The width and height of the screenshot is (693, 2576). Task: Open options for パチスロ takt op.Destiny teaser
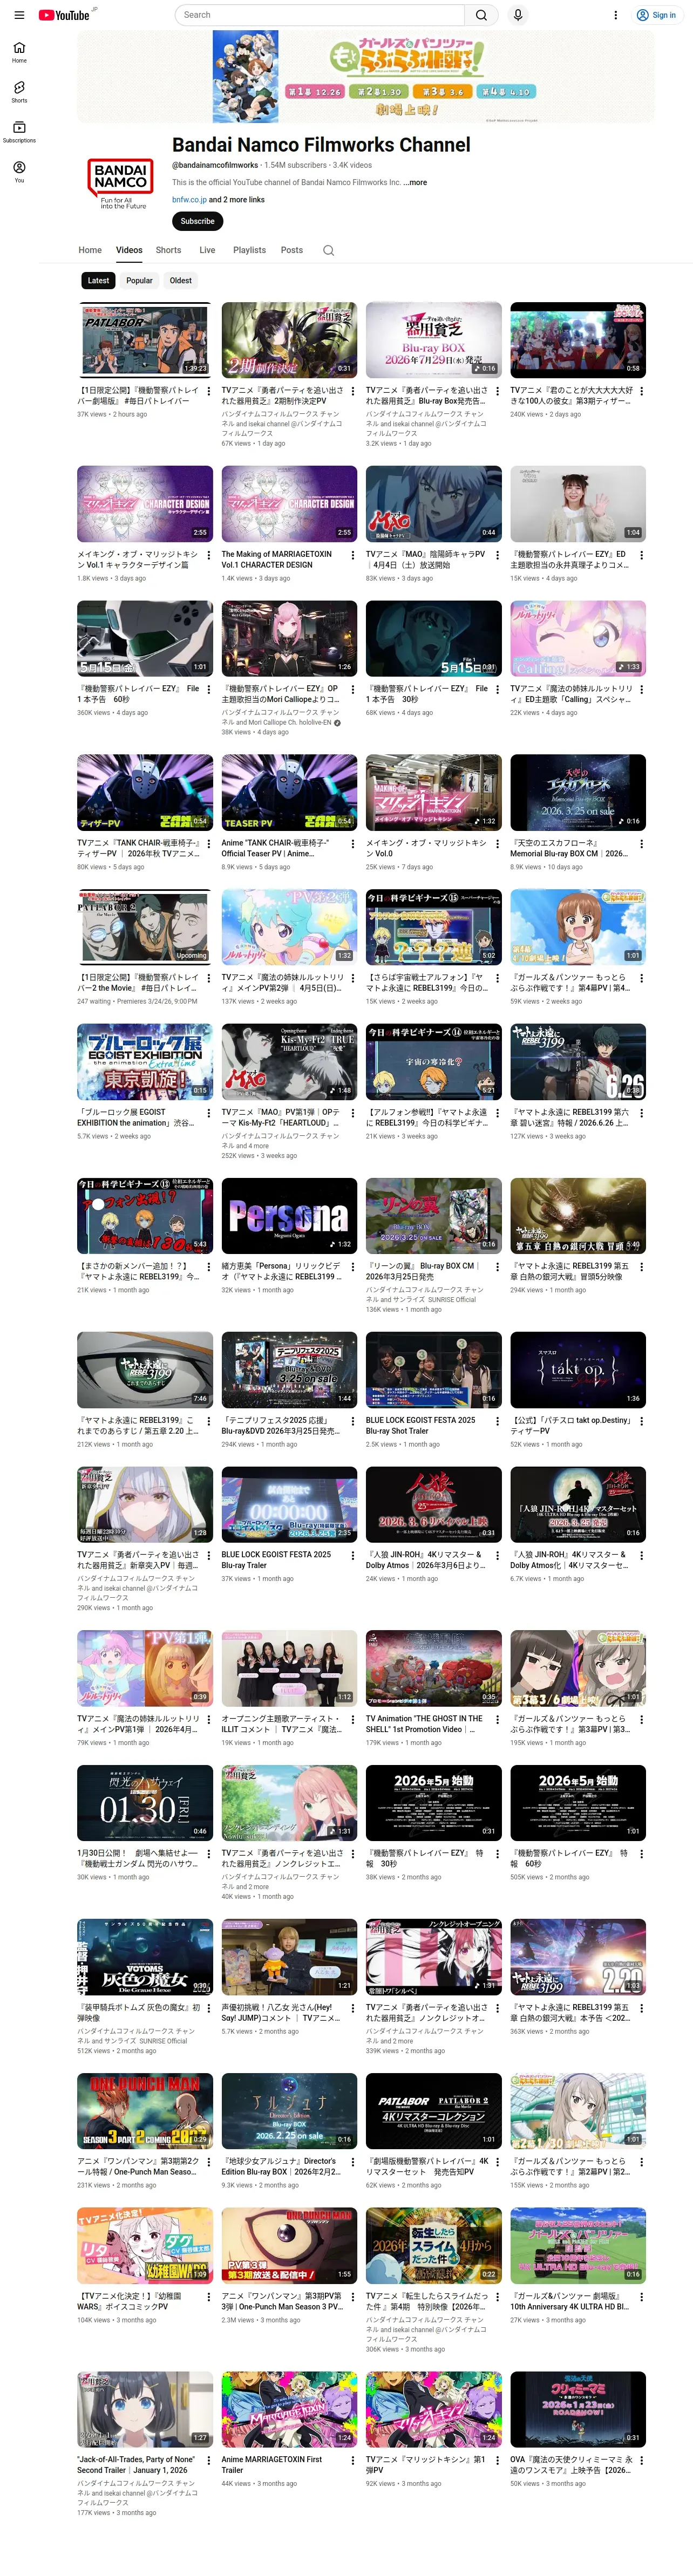point(641,1421)
